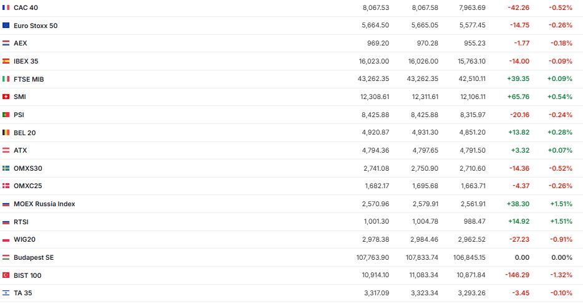Click the Israel flag next to TA 35
583x304 pixels.
[6, 293]
